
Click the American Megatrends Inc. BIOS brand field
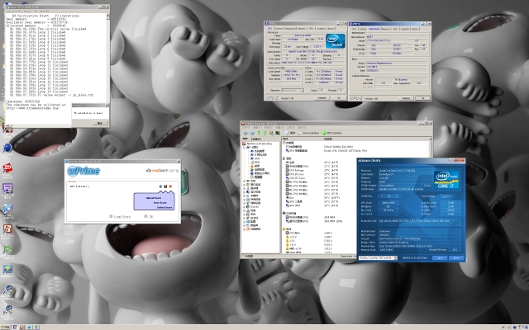click(397, 63)
